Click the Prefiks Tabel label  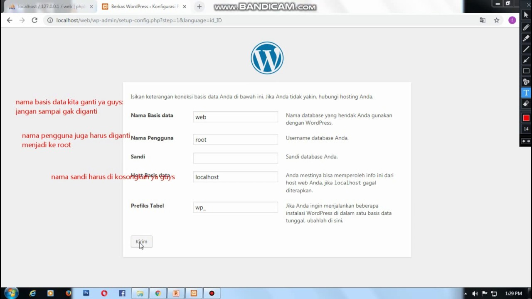pos(147,206)
